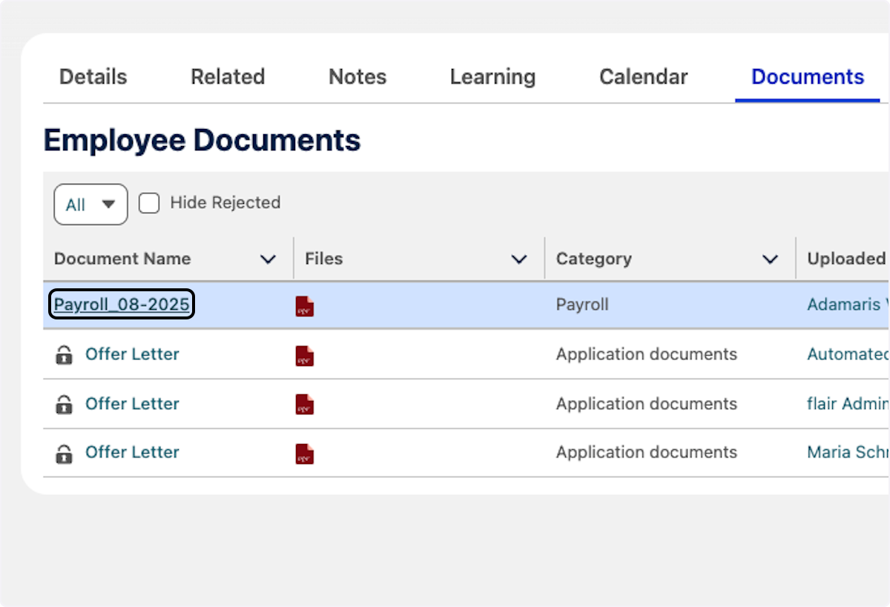890x607 pixels.
Task: Click the lock icon on Maria's Offer Letter row
Action: coord(64,452)
